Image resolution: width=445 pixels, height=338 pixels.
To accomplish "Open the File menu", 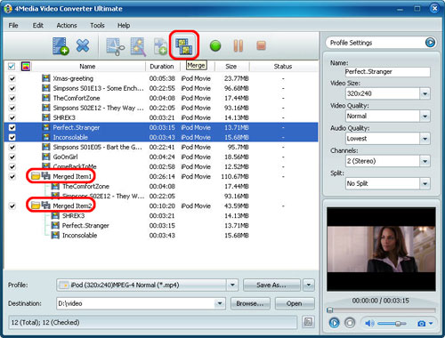I will (13, 25).
